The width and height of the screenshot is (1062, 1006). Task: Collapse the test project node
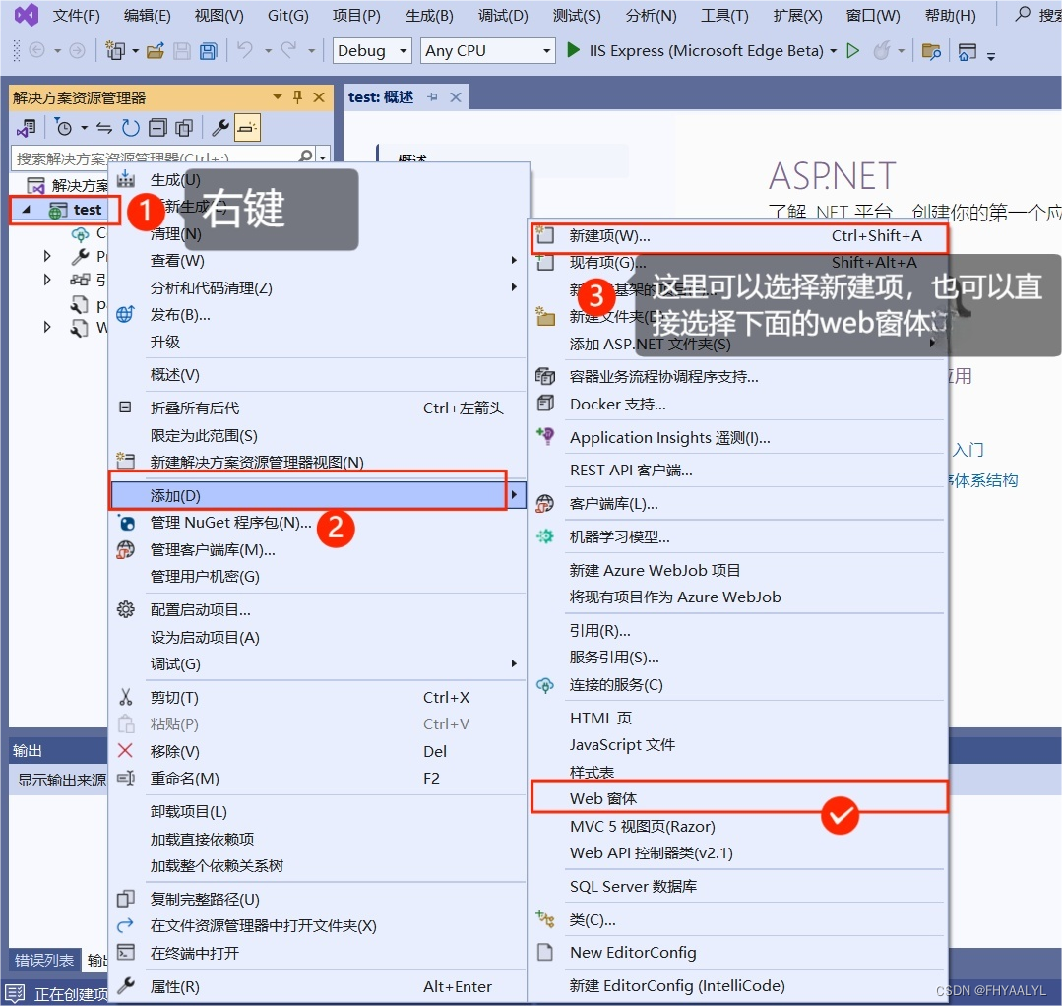[x=26, y=210]
